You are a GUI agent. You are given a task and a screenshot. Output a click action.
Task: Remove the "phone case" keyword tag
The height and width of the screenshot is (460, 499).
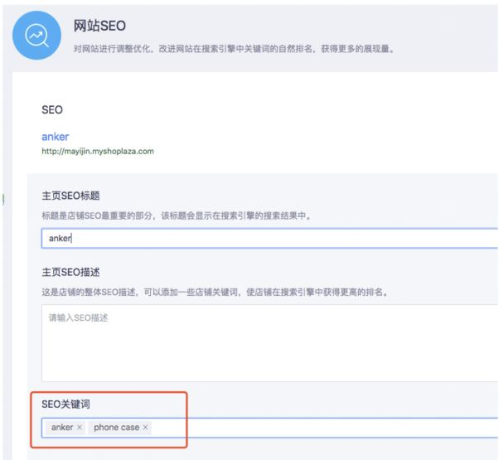[146, 428]
